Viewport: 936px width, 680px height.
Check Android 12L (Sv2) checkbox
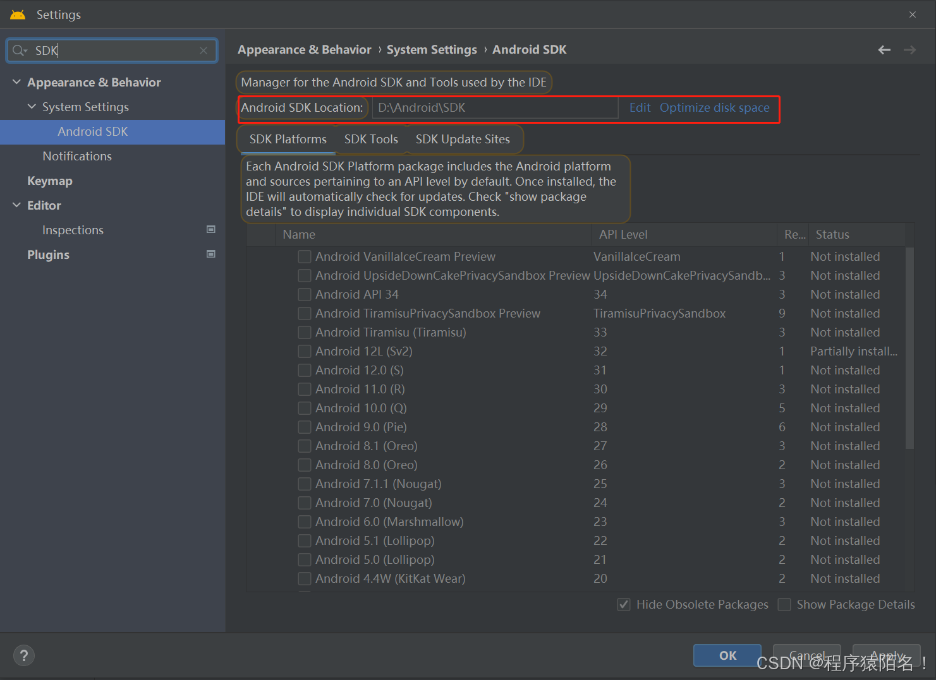pyautogui.click(x=305, y=351)
